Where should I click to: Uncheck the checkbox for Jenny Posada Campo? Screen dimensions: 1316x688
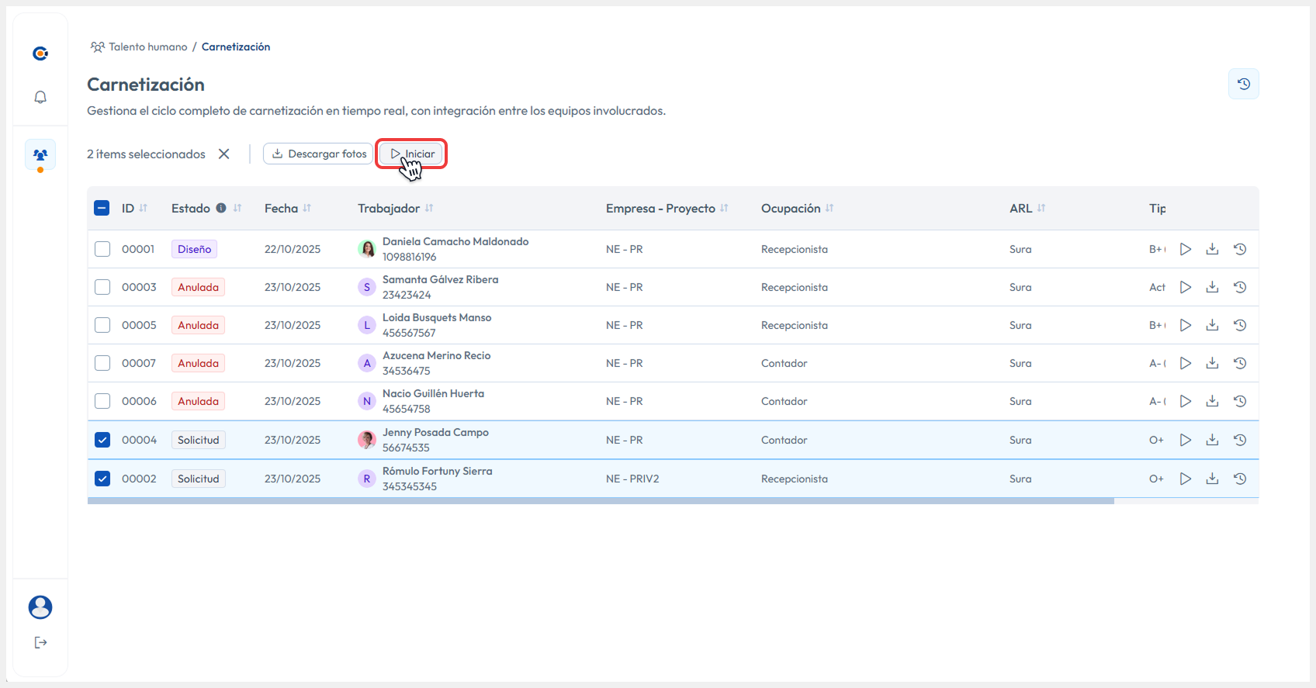pyautogui.click(x=102, y=440)
